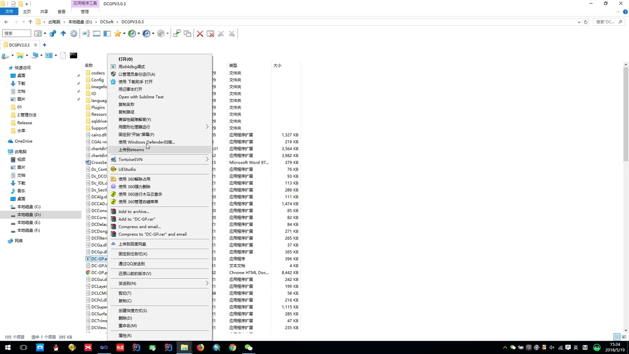
Task: Click Add to "DC-GP.rar" entry
Action: click(x=160, y=219)
